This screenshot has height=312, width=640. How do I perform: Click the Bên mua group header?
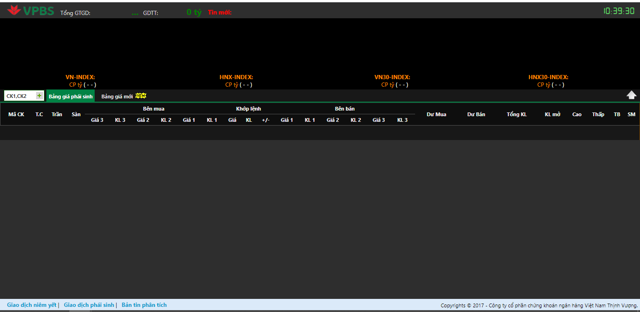click(154, 109)
